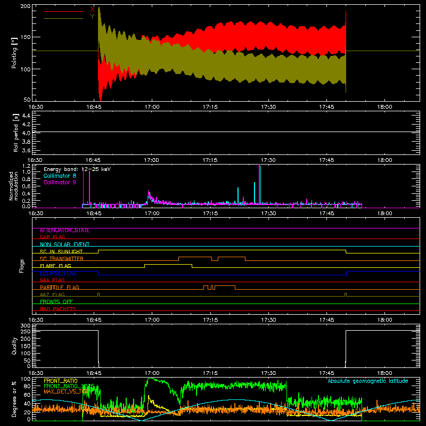Click the 17:00 time label under modulation plot
The width and height of the screenshot is (426, 426).
(x=152, y=214)
